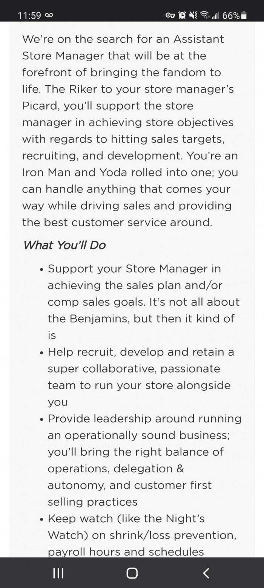The image size is (264, 588).
Task: Tap the "Support your Store Manager" bullet
Action: [x=143, y=302]
